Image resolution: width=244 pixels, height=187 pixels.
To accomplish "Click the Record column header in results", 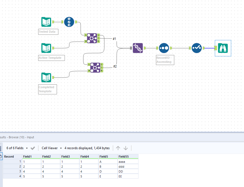I will click(x=9, y=156).
